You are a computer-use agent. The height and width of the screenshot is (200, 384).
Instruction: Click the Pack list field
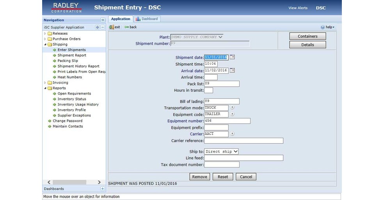click(x=222, y=84)
